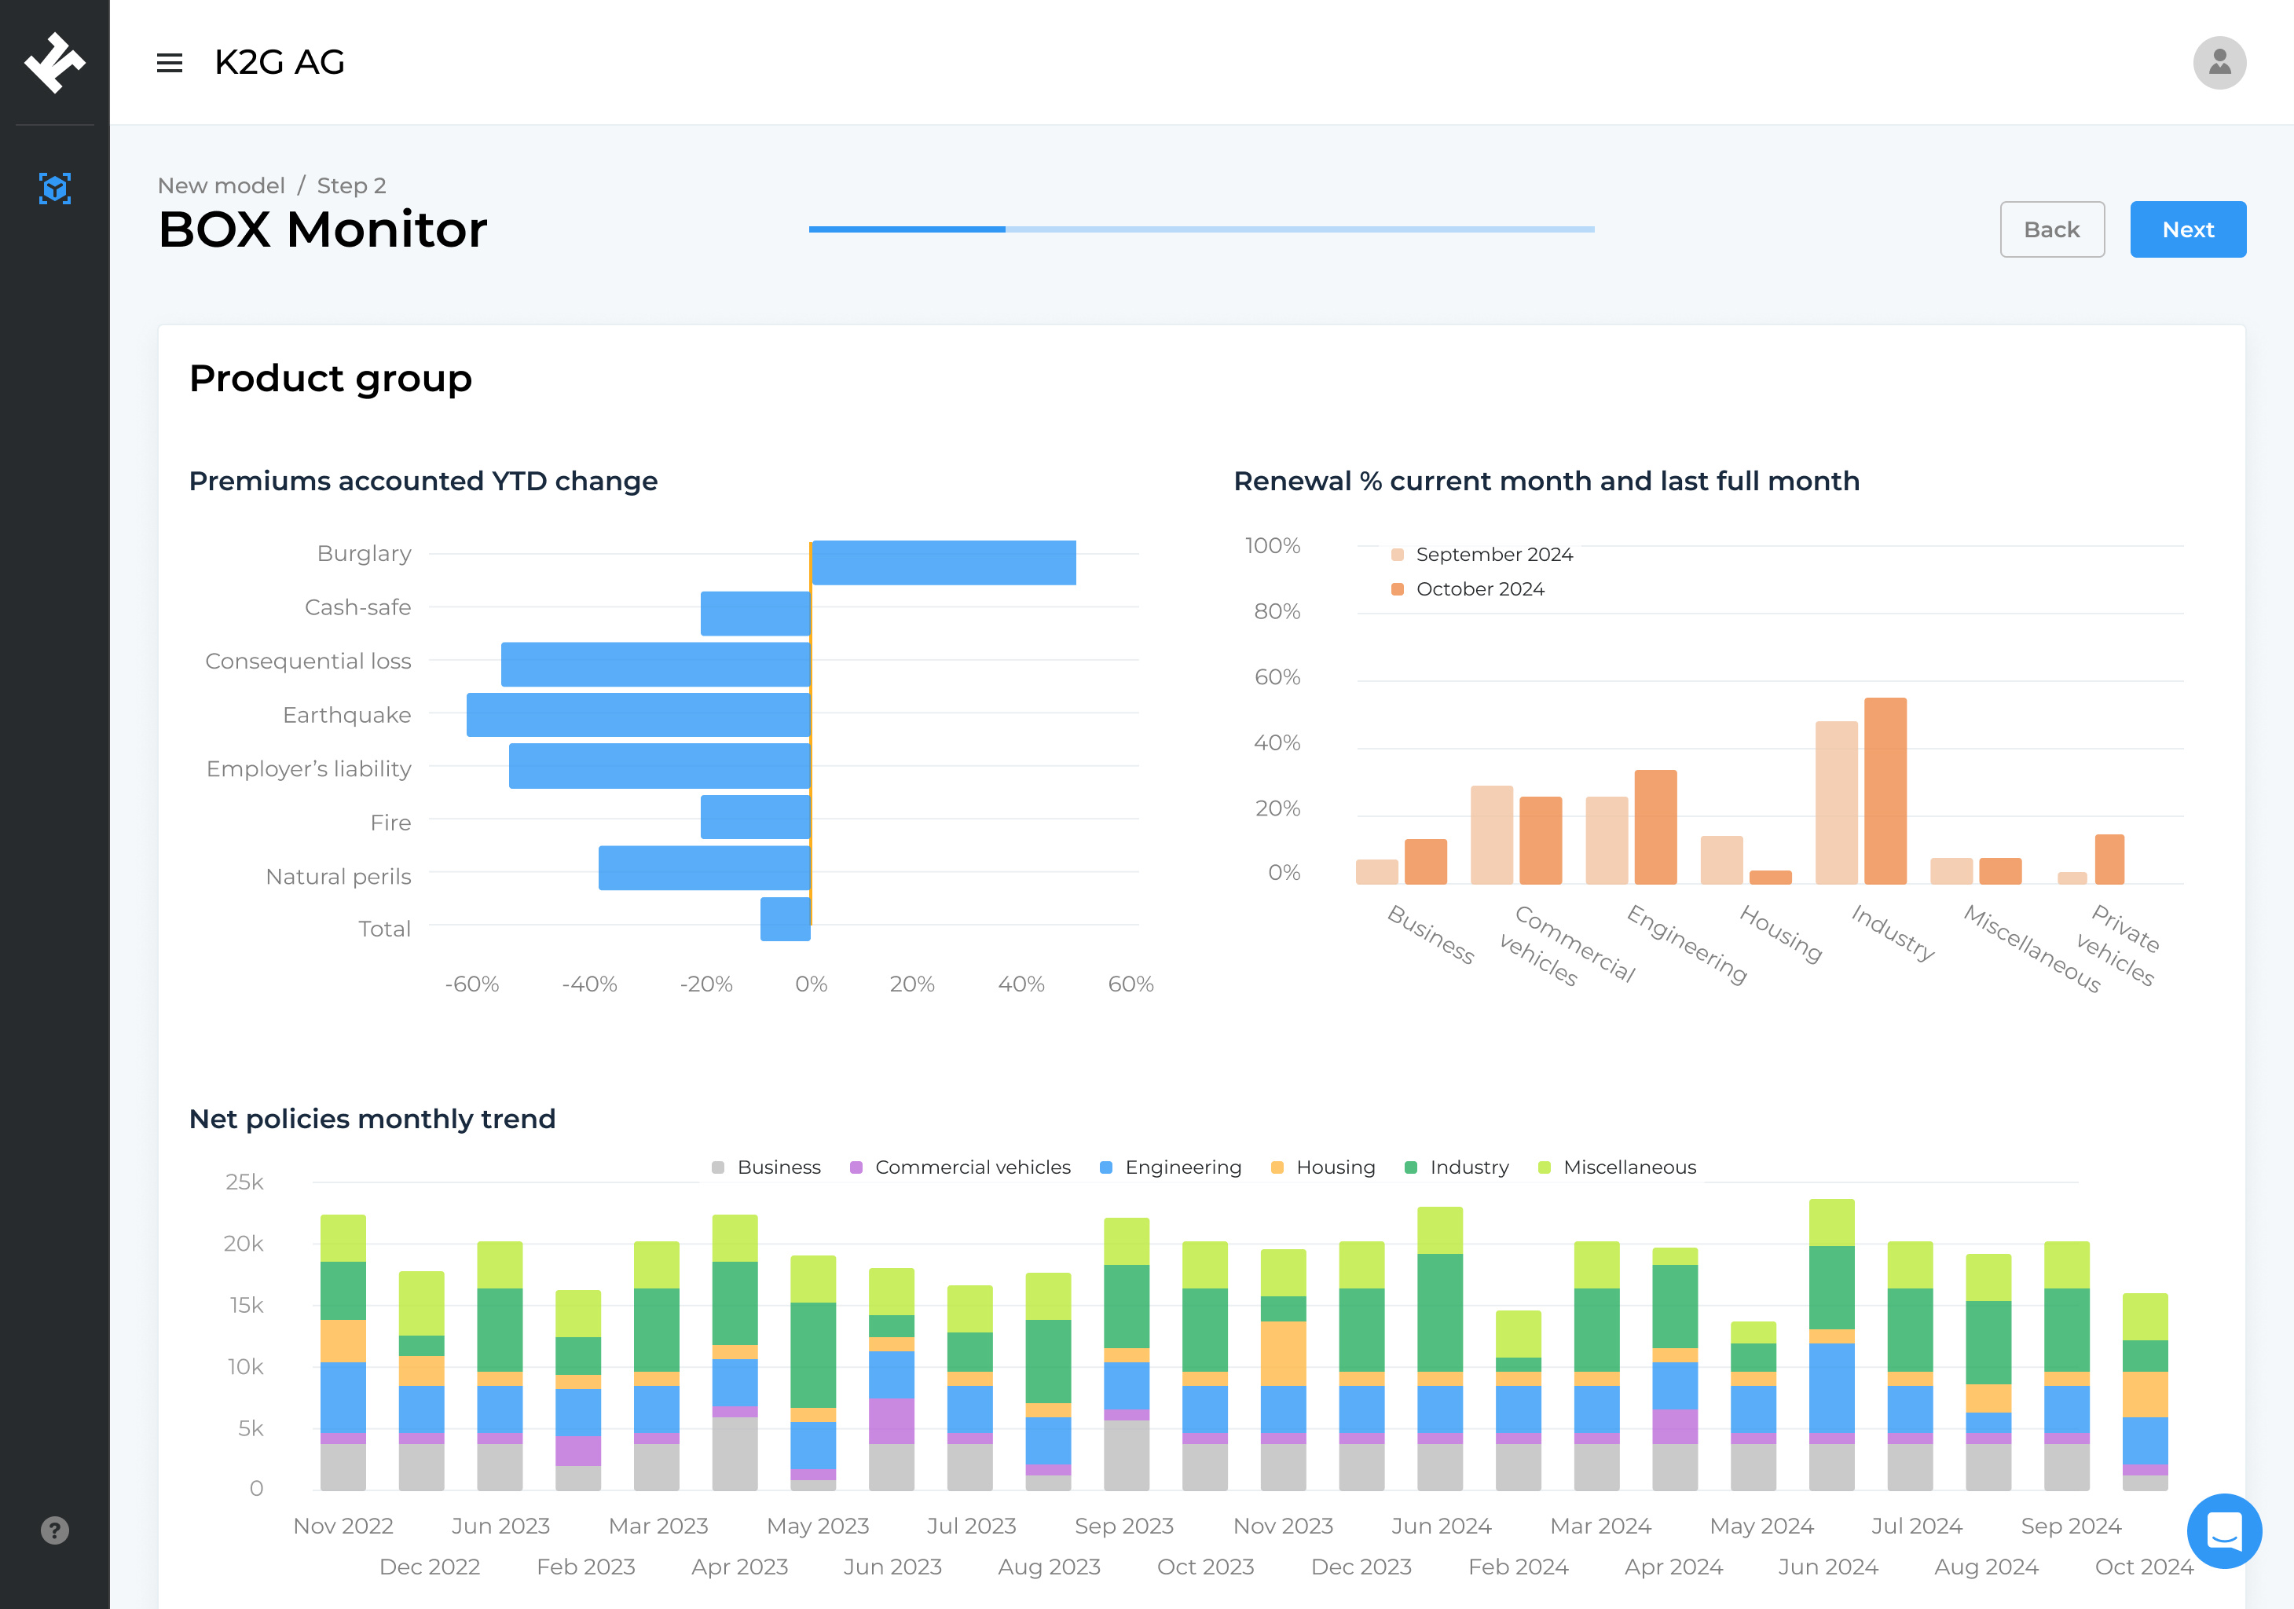
Task: Toggle September 2024 legend entry
Action: [1482, 555]
